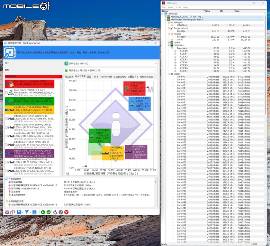This screenshot has height=246, width=270.
Task: Switch to the 排名 tab
Action: pyautogui.click(x=96, y=77)
